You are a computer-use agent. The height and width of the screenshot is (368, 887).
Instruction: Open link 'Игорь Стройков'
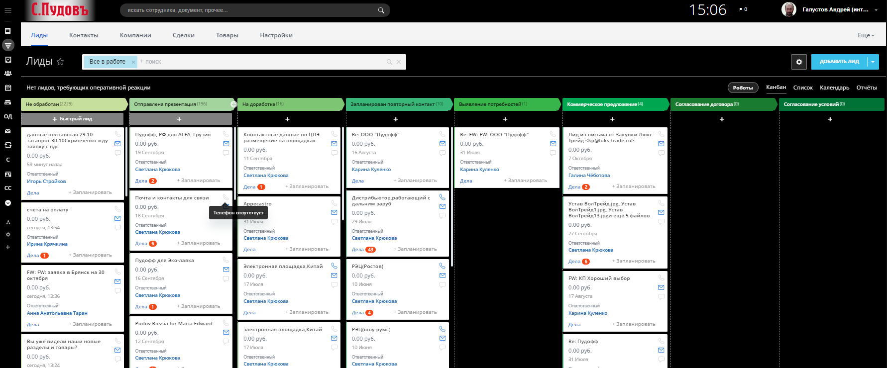pyautogui.click(x=46, y=182)
